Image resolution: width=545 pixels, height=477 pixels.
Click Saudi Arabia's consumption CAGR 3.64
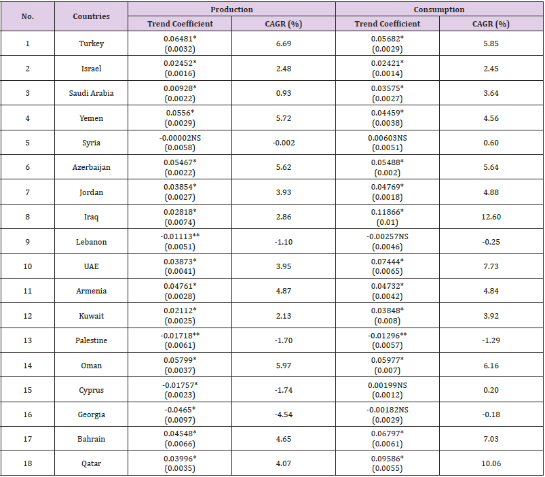point(491,93)
